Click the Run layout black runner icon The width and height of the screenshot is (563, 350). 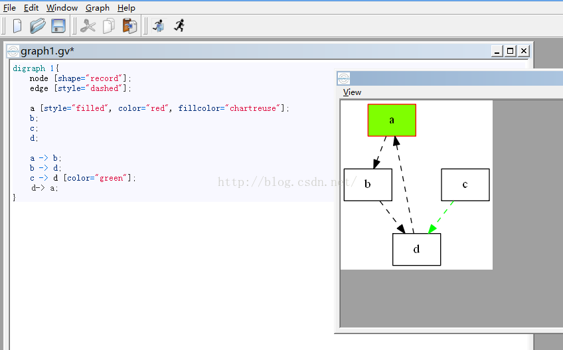[179, 25]
